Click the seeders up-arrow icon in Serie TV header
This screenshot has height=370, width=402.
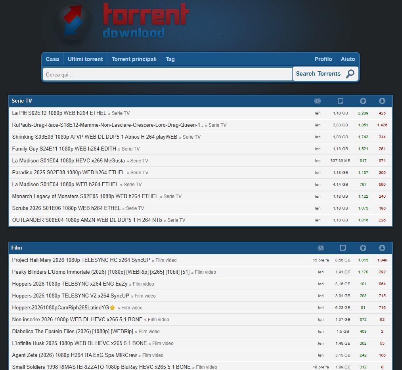point(363,101)
